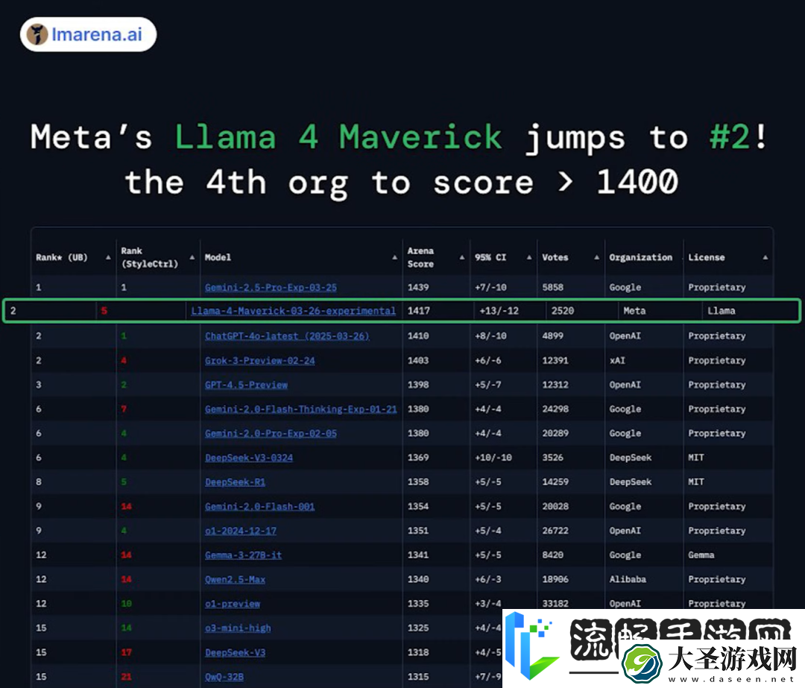
Task: Open o1-preview model link
Action: [232, 604]
